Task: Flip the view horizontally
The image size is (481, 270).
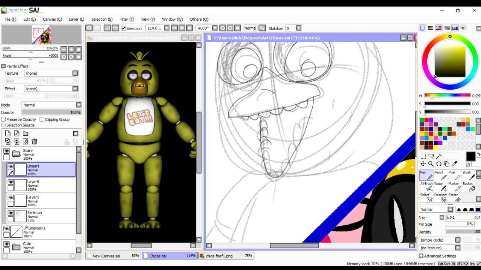Action: [x=262, y=28]
